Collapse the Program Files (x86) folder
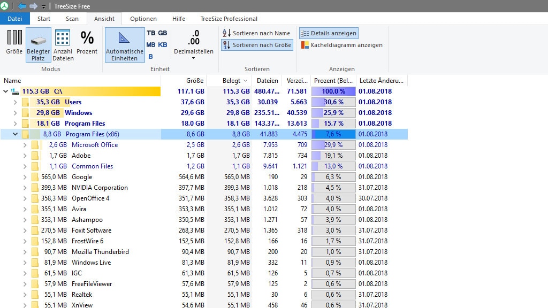This screenshot has width=548, height=308. [15, 134]
